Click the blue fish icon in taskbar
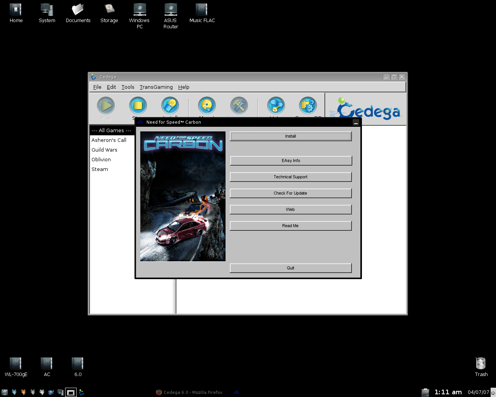Screen dimensions: 496x397 pyautogui.click(x=51, y=392)
